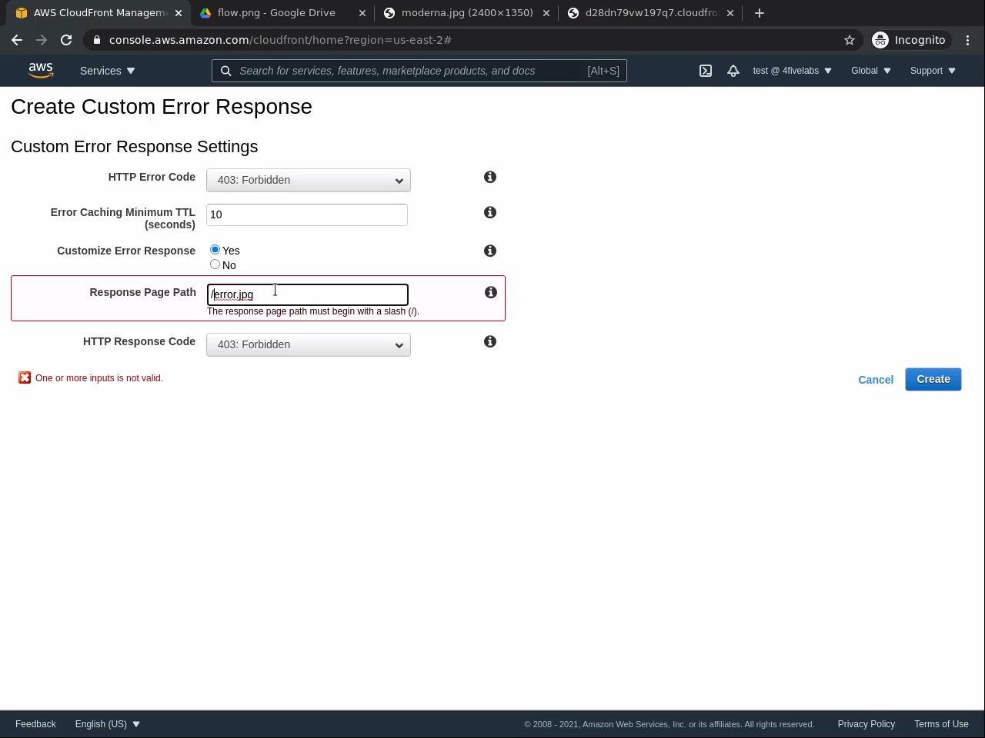Image resolution: width=985 pixels, height=738 pixels.
Task: Expand the test @ 4fivelabs account menu
Action: coord(792,71)
